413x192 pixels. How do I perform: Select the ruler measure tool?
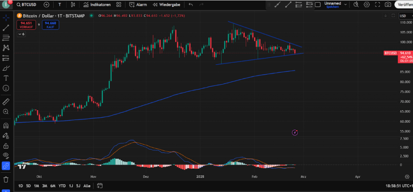point(6,101)
